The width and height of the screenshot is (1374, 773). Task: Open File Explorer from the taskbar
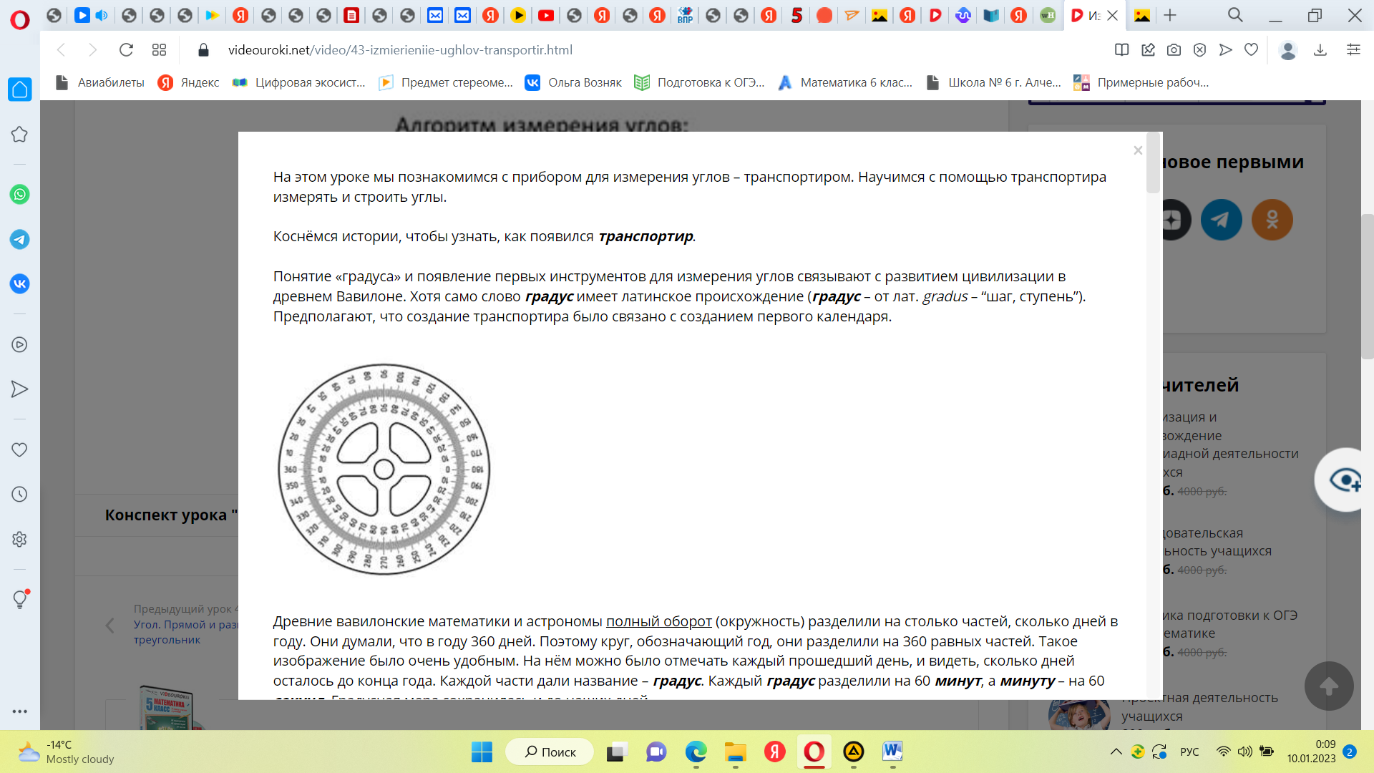735,752
